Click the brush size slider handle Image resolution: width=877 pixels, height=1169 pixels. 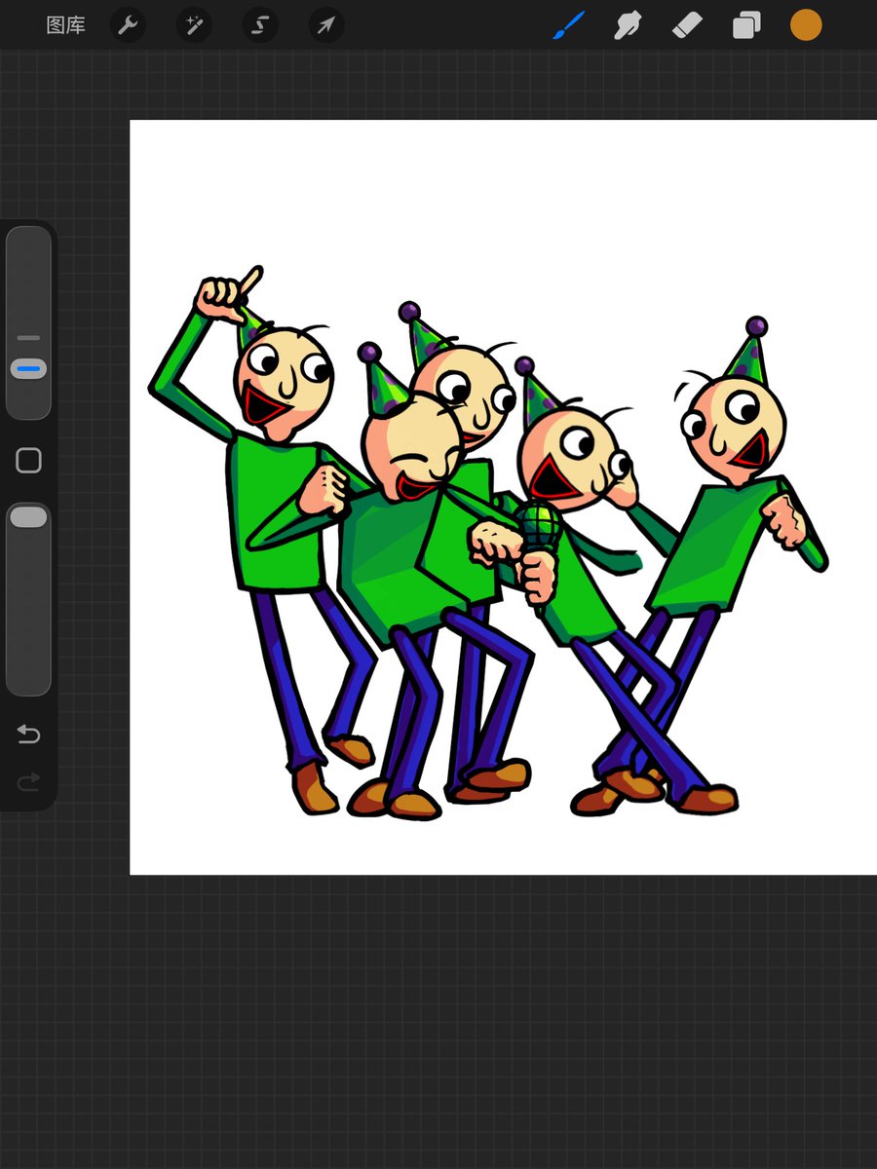point(28,369)
